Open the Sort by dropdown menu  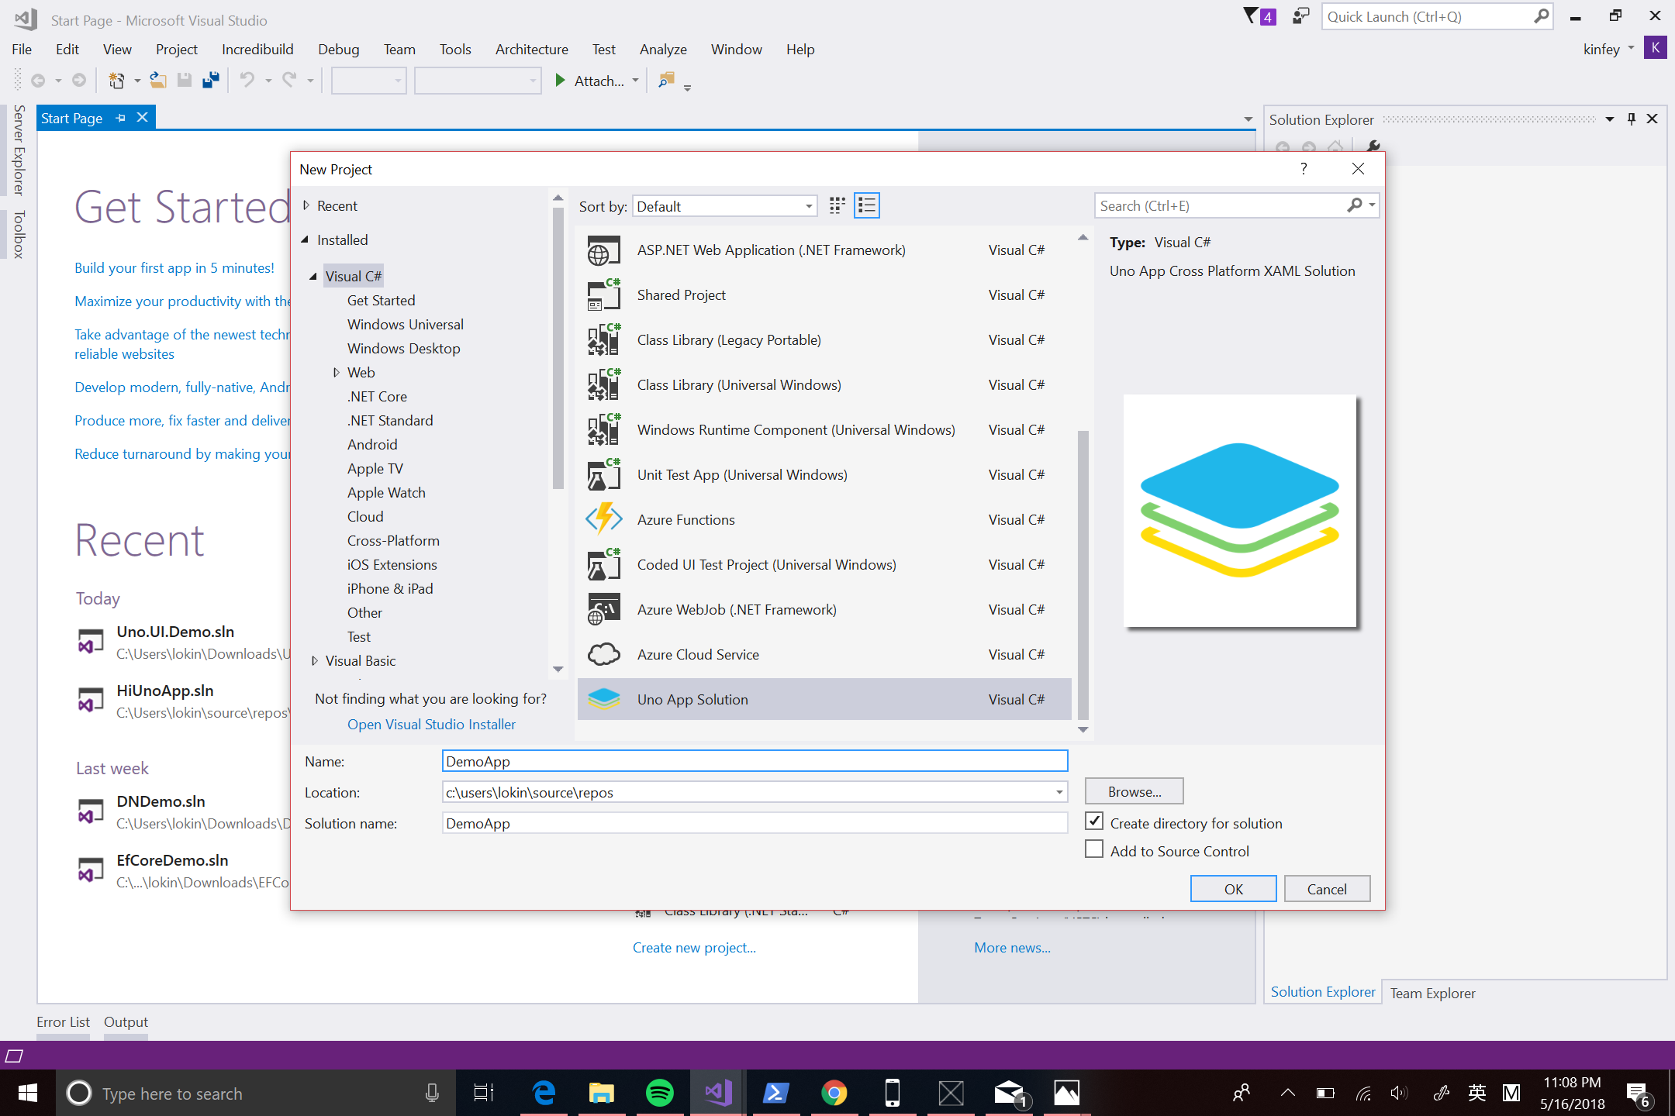pos(723,205)
